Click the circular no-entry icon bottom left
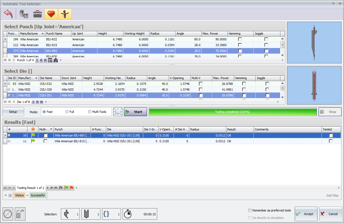 8,214
